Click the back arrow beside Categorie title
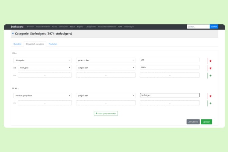The image size is (228, 152). click(13, 34)
